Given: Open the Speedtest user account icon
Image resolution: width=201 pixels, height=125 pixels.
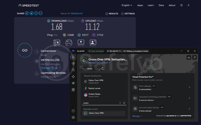Looking at the screenshot, I should tap(188, 5).
